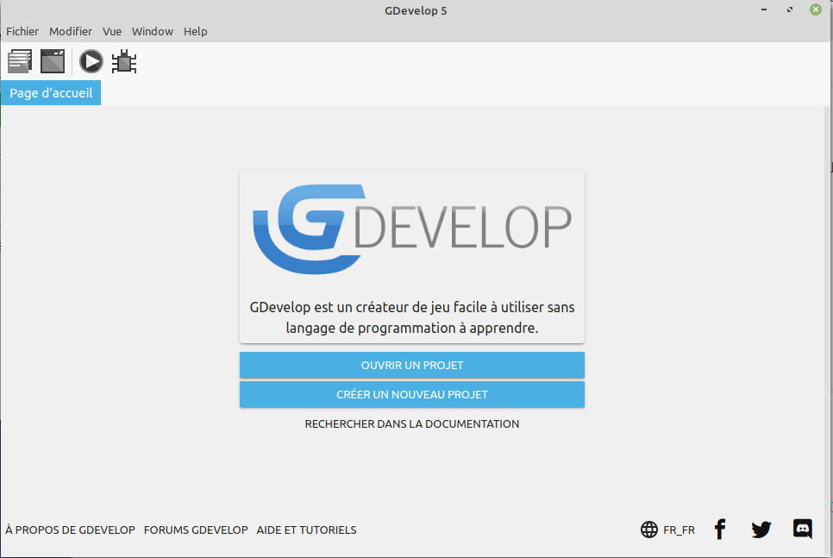Open the GDevelop Twitter icon
This screenshot has height=558, width=833.
tap(761, 530)
